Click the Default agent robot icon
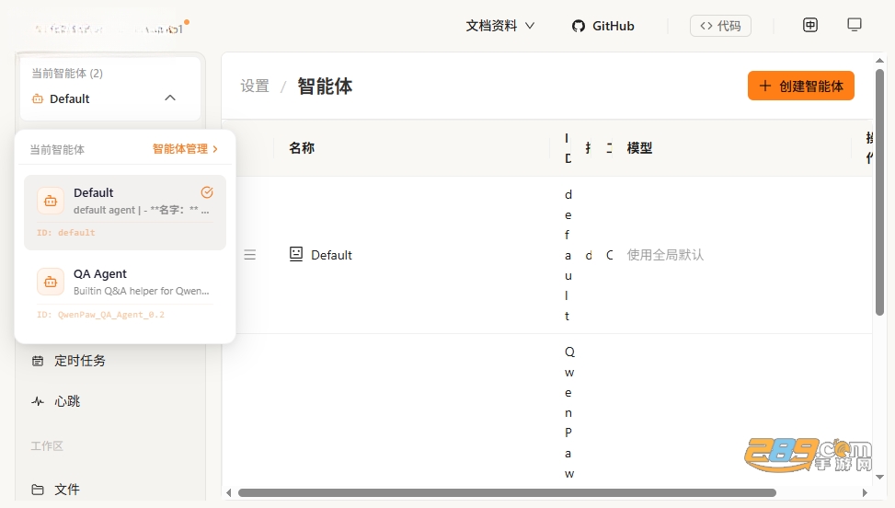 [x=51, y=201]
